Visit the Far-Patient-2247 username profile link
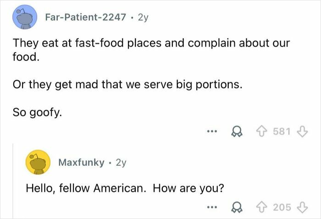 [x=85, y=18]
